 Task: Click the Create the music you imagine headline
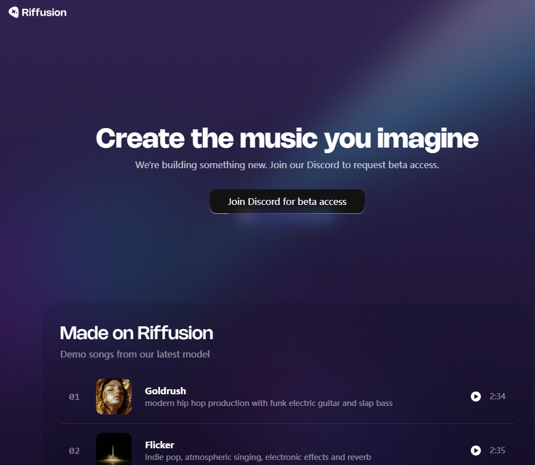pyautogui.click(x=287, y=139)
